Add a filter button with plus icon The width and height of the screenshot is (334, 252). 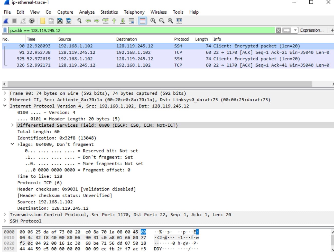click(x=332, y=30)
